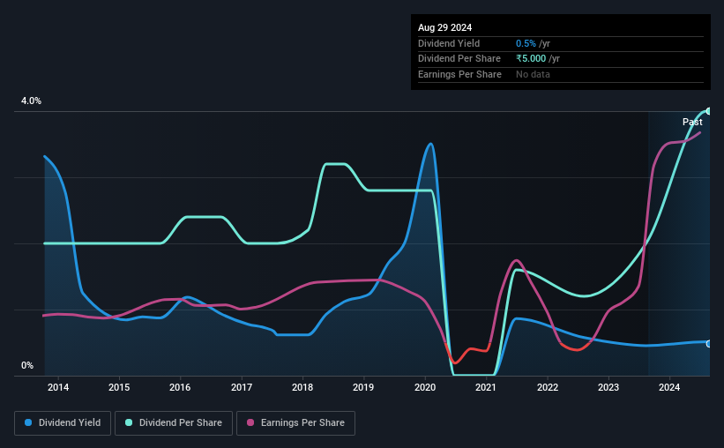724x448 pixels.
Task: Click the teal endpoint marker at chart top
Action: (x=708, y=111)
